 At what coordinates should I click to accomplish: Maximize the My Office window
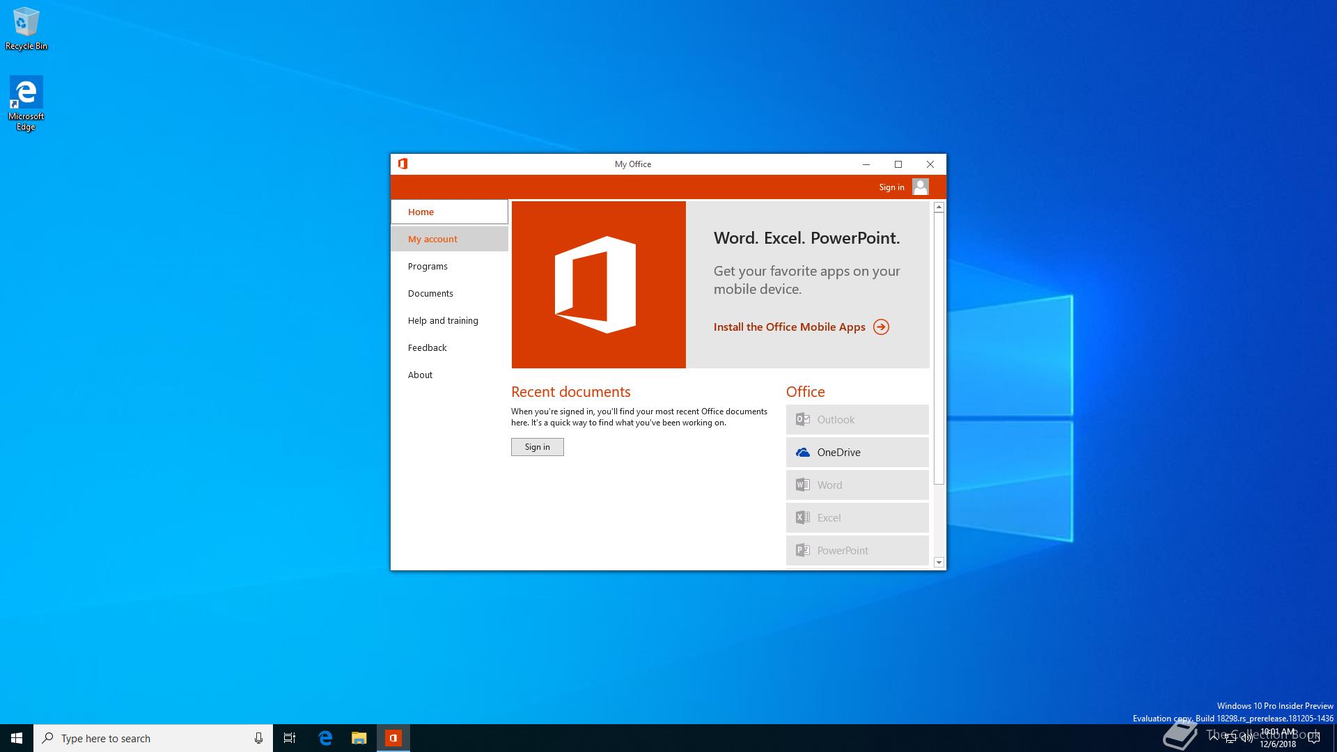898,164
